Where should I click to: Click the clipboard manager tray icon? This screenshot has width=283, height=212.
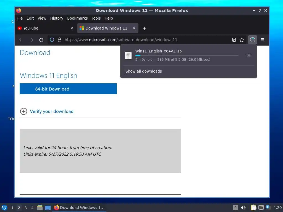254,208
